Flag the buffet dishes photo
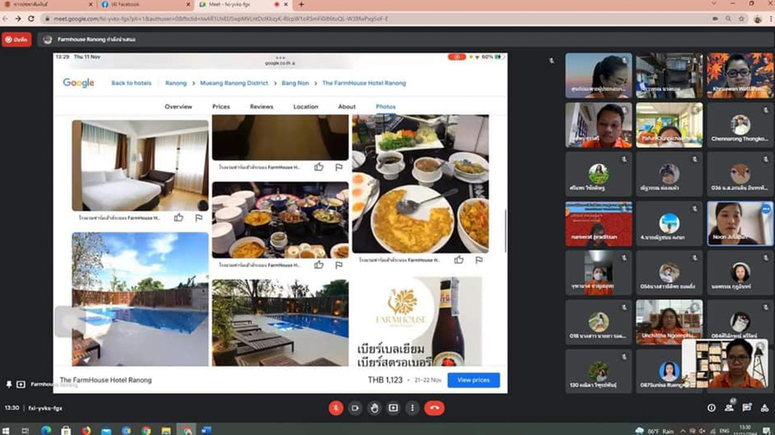The height and width of the screenshot is (435, 775). click(339, 265)
